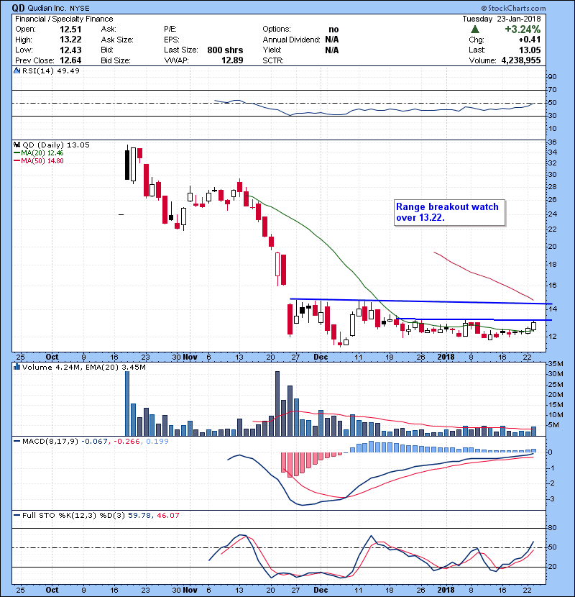Screen dimensions: 575x597
Task: Click the Low value 12.43
Action: pos(70,50)
